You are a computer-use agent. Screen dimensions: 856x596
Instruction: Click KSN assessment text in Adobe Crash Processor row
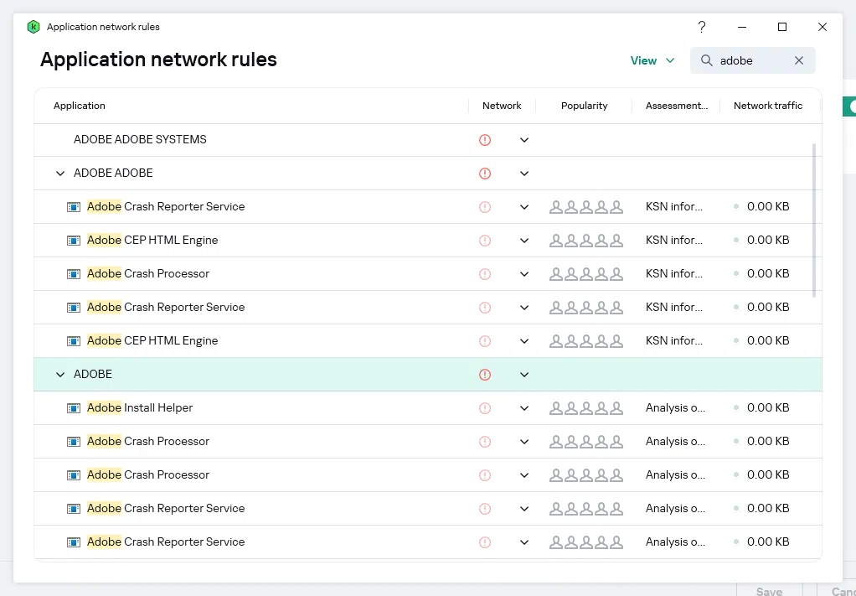tap(674, 273)
